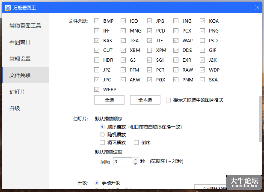
Task: Open the 看图窗口 settings section
Action: click(25, 42)
